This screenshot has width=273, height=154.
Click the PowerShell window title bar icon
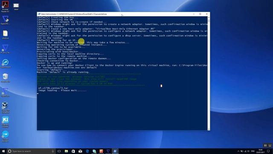[x=39, y=14]
